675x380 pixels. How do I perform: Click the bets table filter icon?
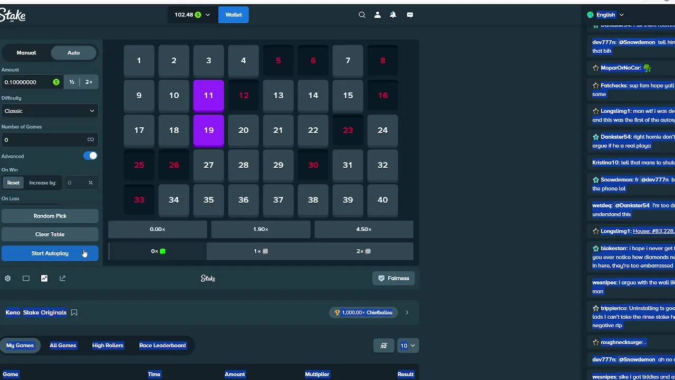[x=384, y=346]
